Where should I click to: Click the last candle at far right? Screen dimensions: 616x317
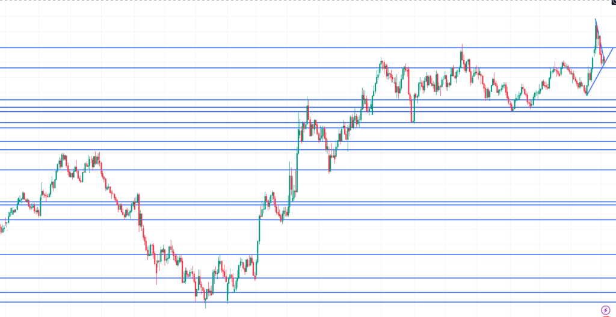[604, 60]
